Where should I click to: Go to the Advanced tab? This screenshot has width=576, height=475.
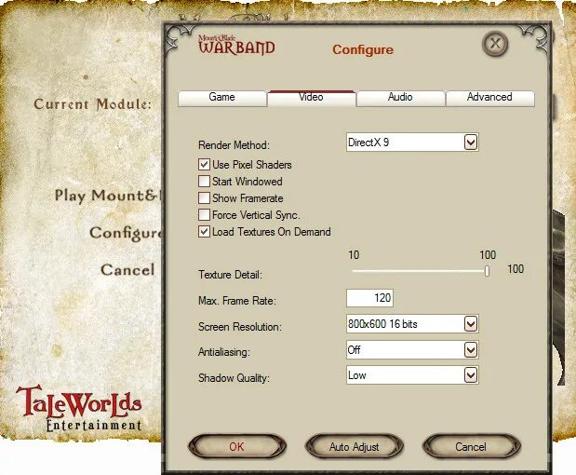click(489, 98)
